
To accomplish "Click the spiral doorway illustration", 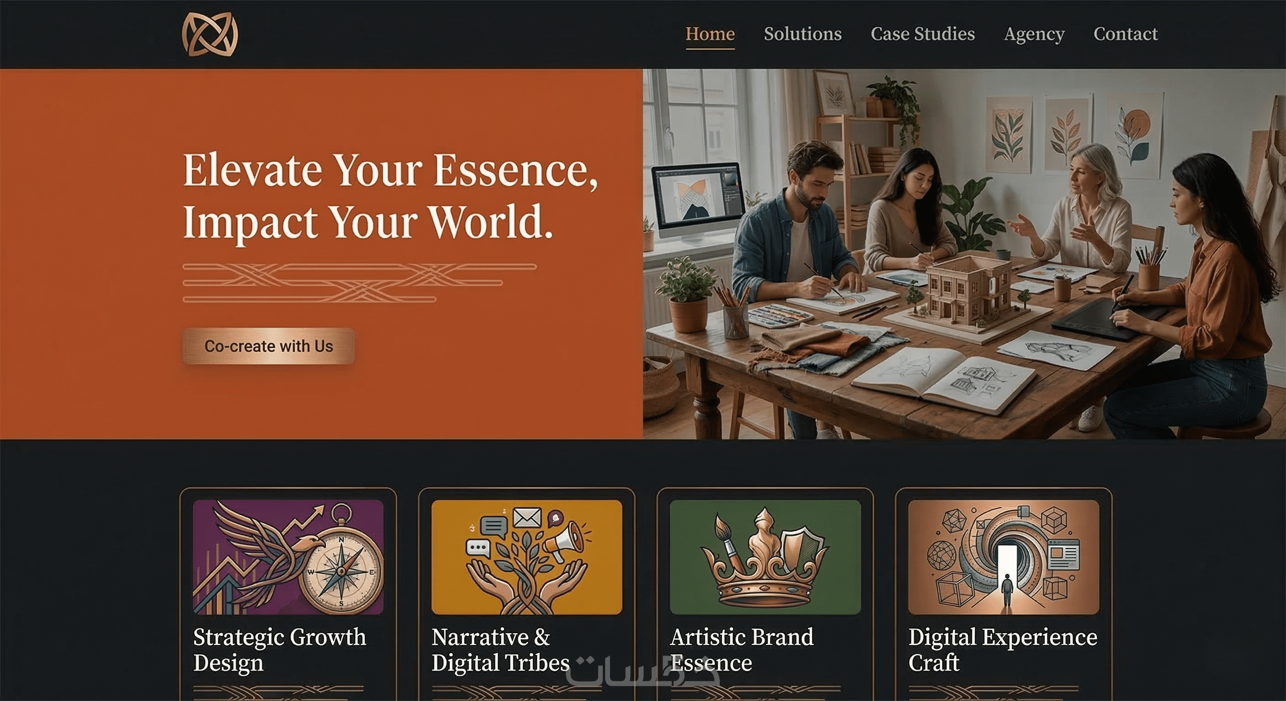I will coord(1003,557).
